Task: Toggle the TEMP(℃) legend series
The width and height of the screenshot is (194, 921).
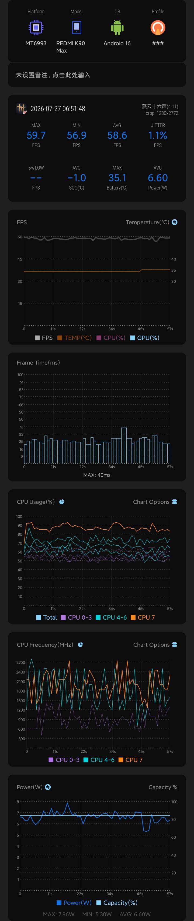Action: (74, 337)
